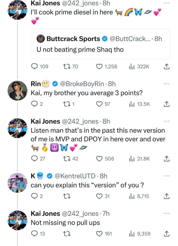The image size is (178, 246).
Task: Share Rin's tweet about averaging 3 points
Action: (166, 104)
